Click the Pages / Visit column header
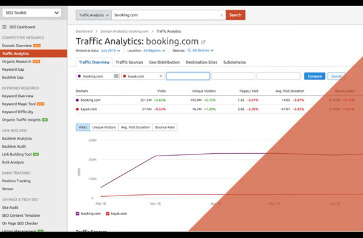This screenshot has width=363, height=238. point(249,91)
